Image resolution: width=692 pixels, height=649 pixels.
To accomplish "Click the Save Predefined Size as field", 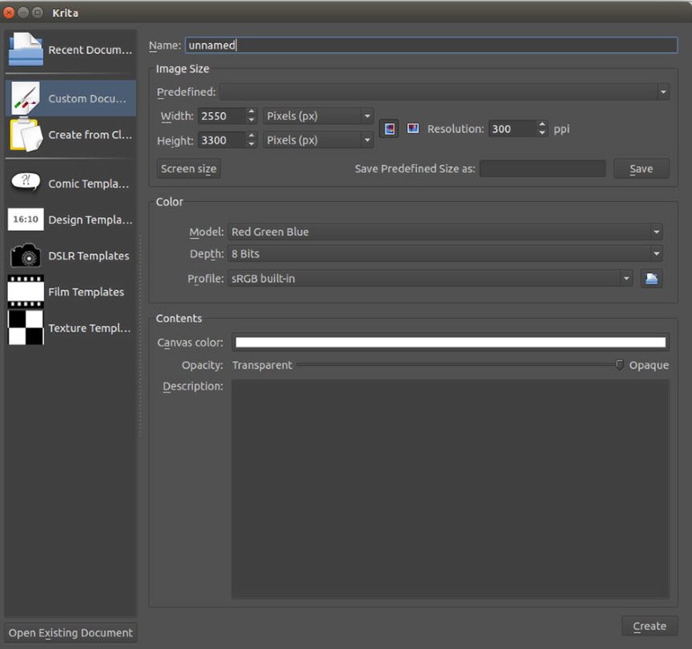I will 542,168.
